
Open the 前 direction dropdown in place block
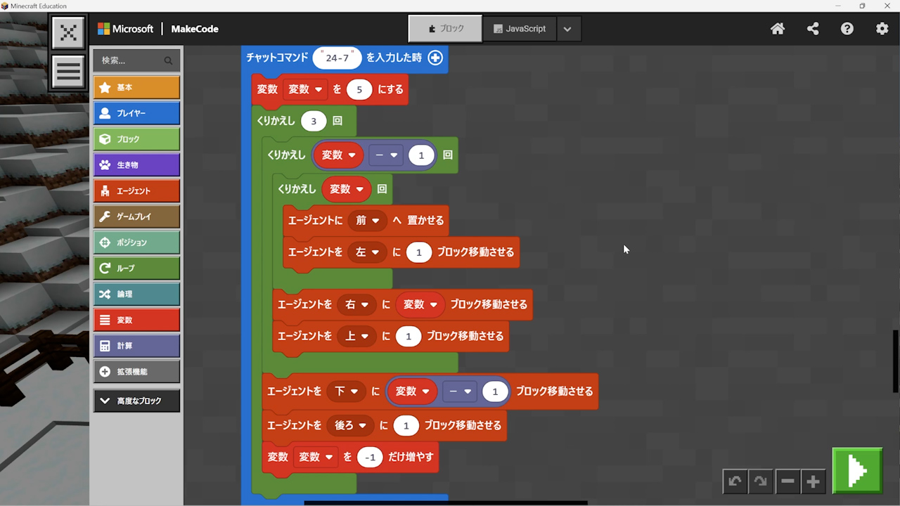(367, 220)
